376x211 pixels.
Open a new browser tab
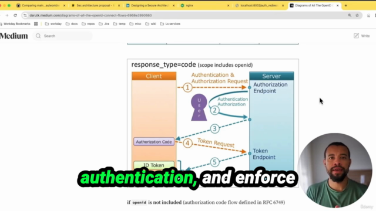point(346,5)
